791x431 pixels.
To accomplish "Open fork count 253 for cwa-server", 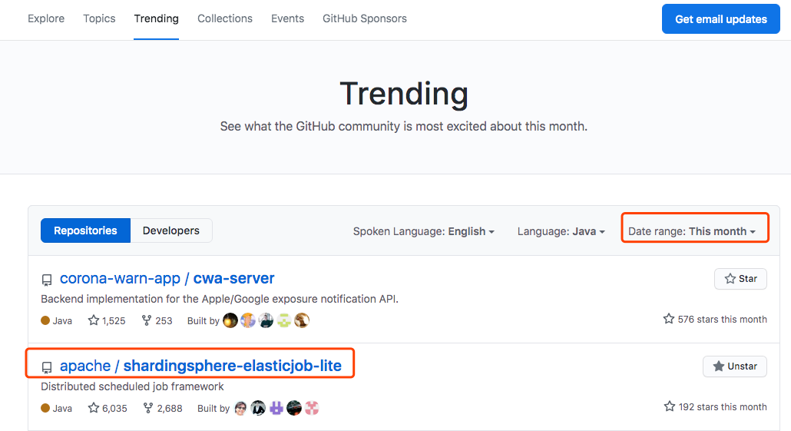I will pos(157,320).
